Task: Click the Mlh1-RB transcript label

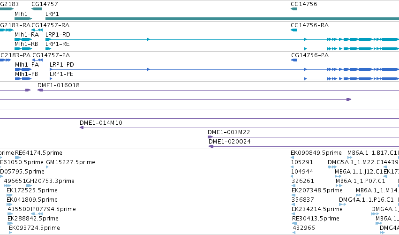Action: pos(26,44)
